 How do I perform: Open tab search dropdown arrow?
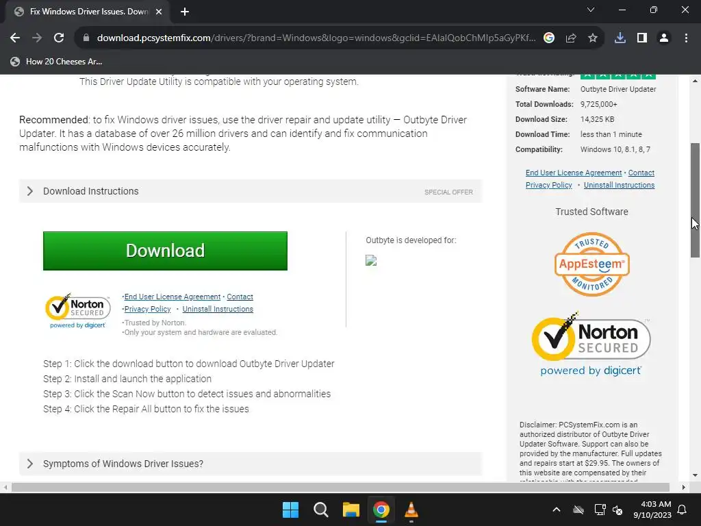[x=591, y=10]
